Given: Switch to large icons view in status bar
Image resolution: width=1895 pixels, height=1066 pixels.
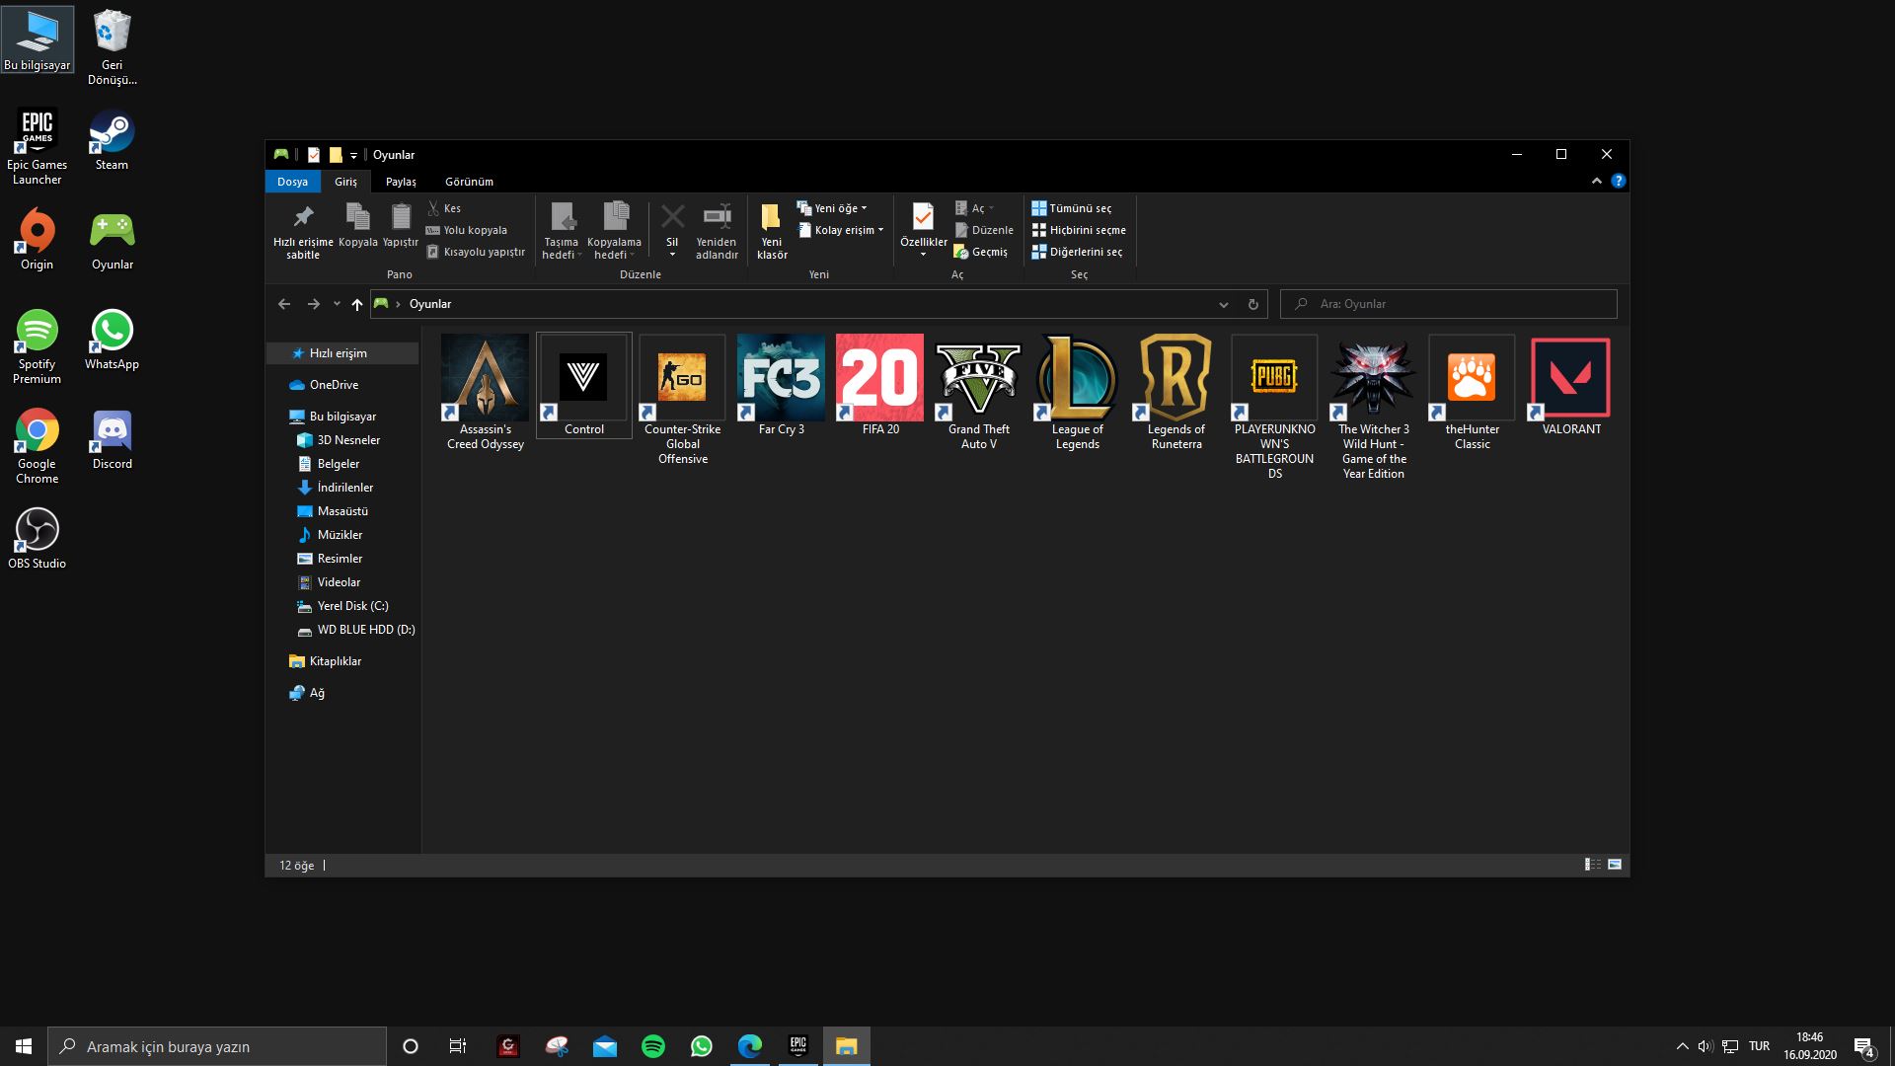Looking at the screenshot, I should [1615, 865].
